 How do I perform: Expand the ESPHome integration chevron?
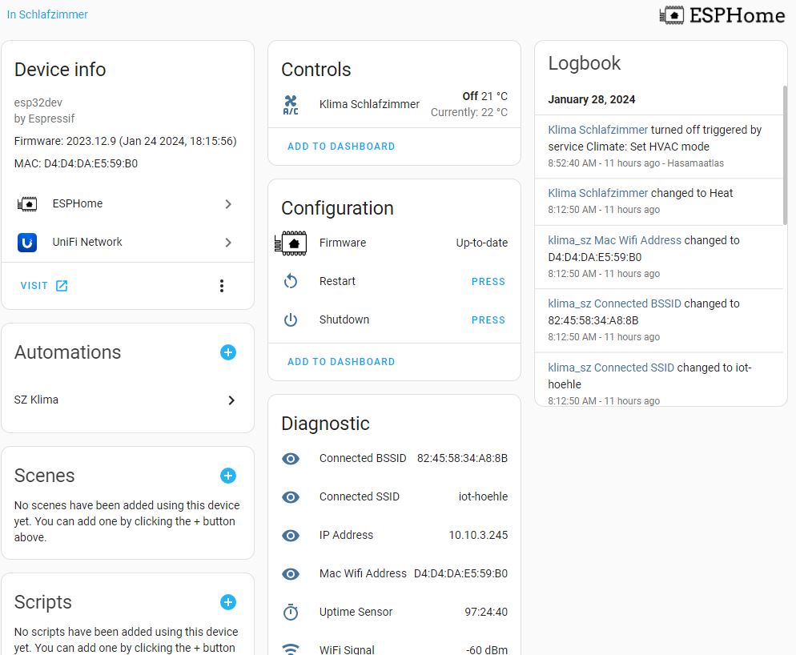(x=228, y=204)
